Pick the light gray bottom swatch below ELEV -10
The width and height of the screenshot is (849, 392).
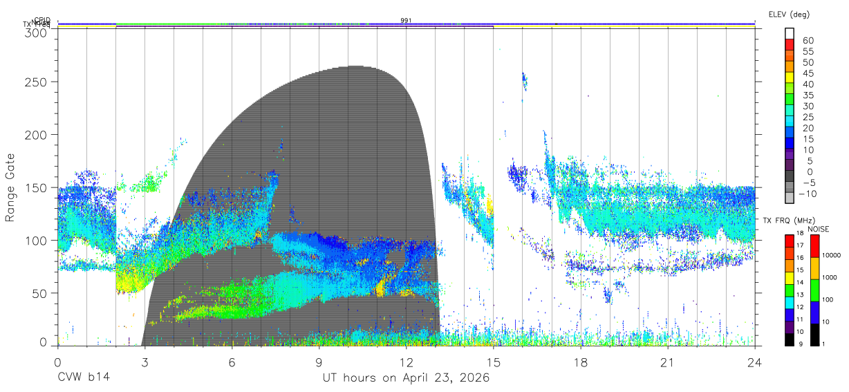[790, 198]
